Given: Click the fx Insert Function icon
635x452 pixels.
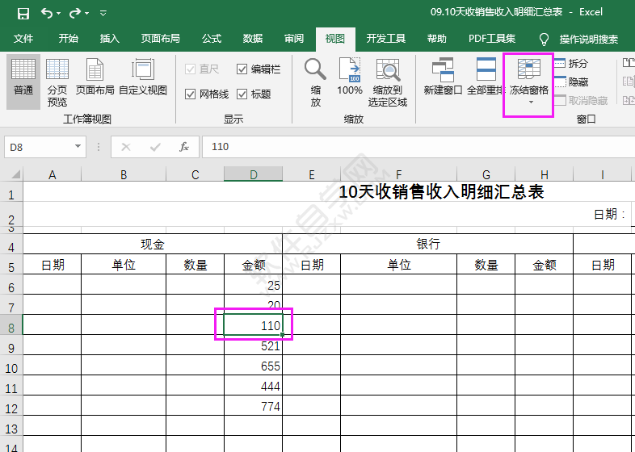Looking at the screenshot, I should click(x=184, y=147).
